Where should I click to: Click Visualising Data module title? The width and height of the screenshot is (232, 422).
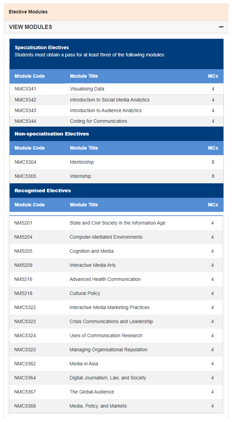click(87, 89)
